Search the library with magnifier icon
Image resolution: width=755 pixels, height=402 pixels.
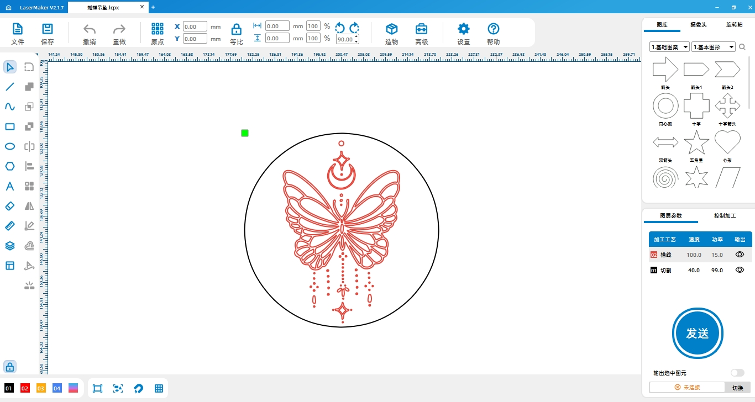[x=743, y=47]
